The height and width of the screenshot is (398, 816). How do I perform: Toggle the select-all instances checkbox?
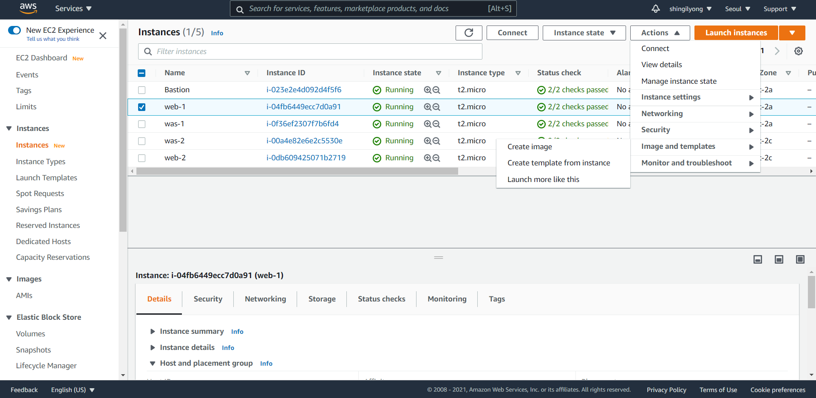[142, 73]
